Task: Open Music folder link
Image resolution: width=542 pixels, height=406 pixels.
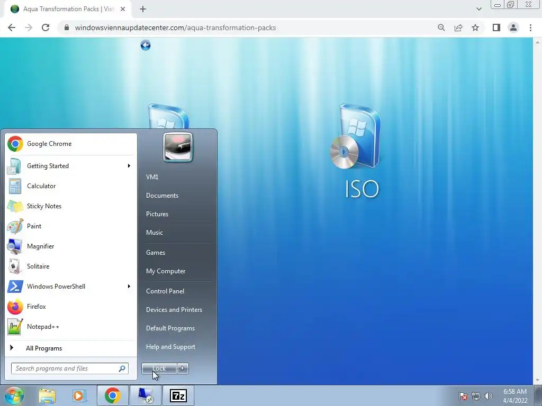Action: 155,233
